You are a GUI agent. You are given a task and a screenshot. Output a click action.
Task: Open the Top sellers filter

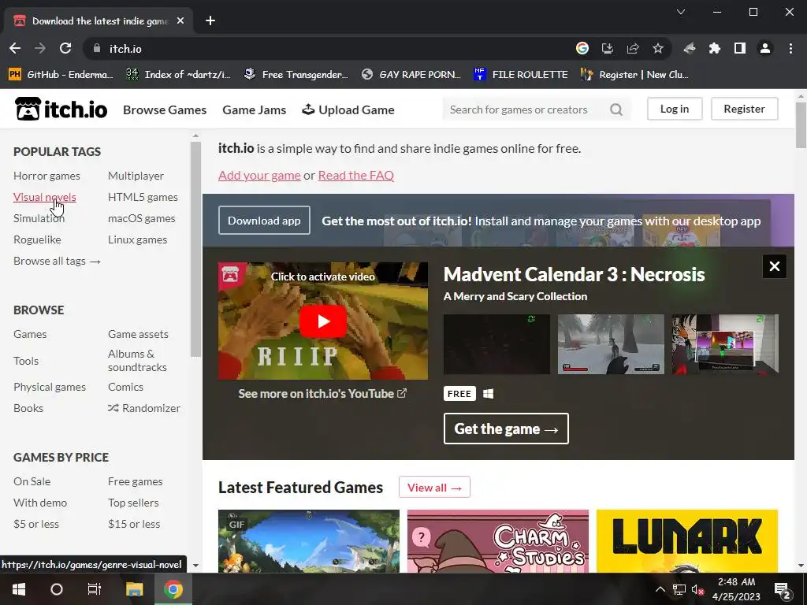pyautogui.click(x=133, y=503)
